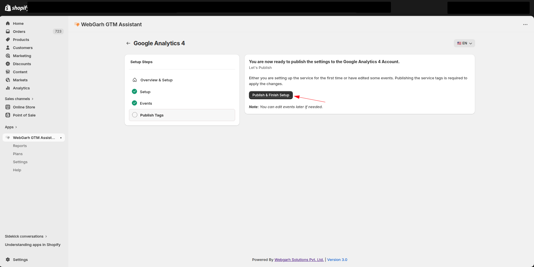Select the Overview & Setup step
The height and width of the screenshot is (267, 534).
pyautogui.click(x=182, y=80)
